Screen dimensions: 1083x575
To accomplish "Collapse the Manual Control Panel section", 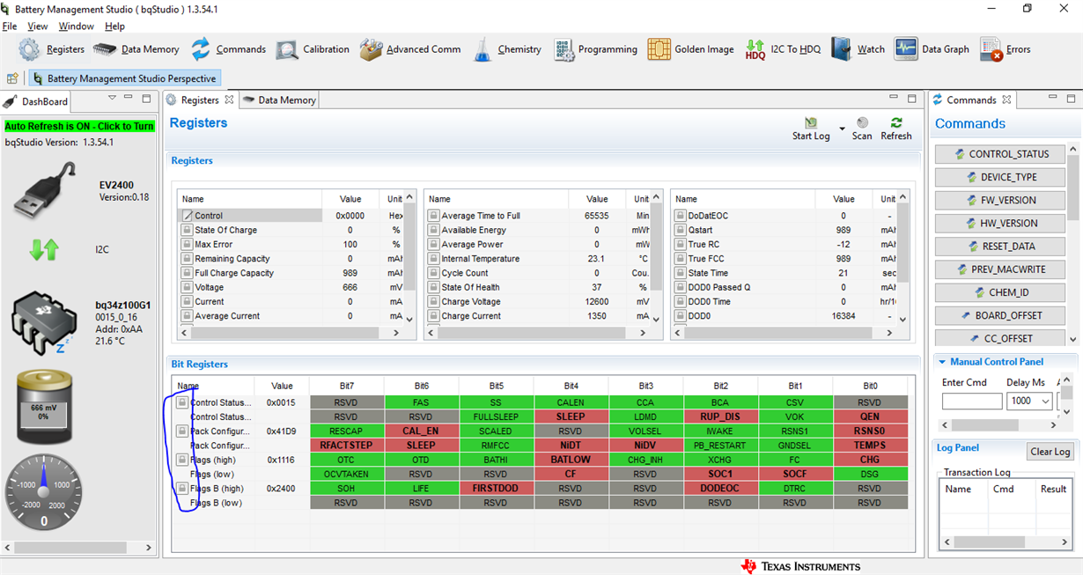I will pos(941,362).
